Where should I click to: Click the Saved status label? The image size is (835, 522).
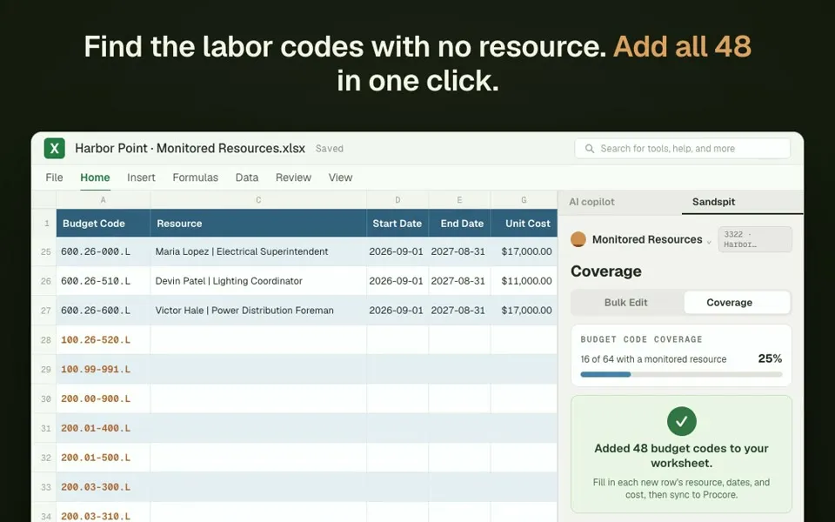pos(329,149)
